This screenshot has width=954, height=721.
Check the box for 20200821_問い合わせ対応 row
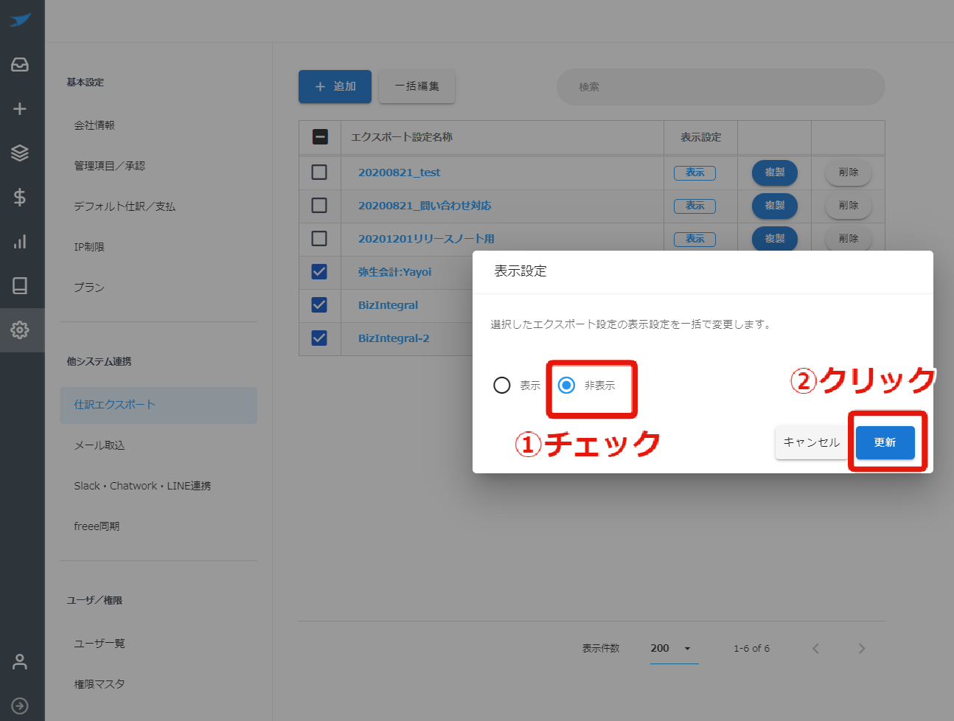point(319,205)
